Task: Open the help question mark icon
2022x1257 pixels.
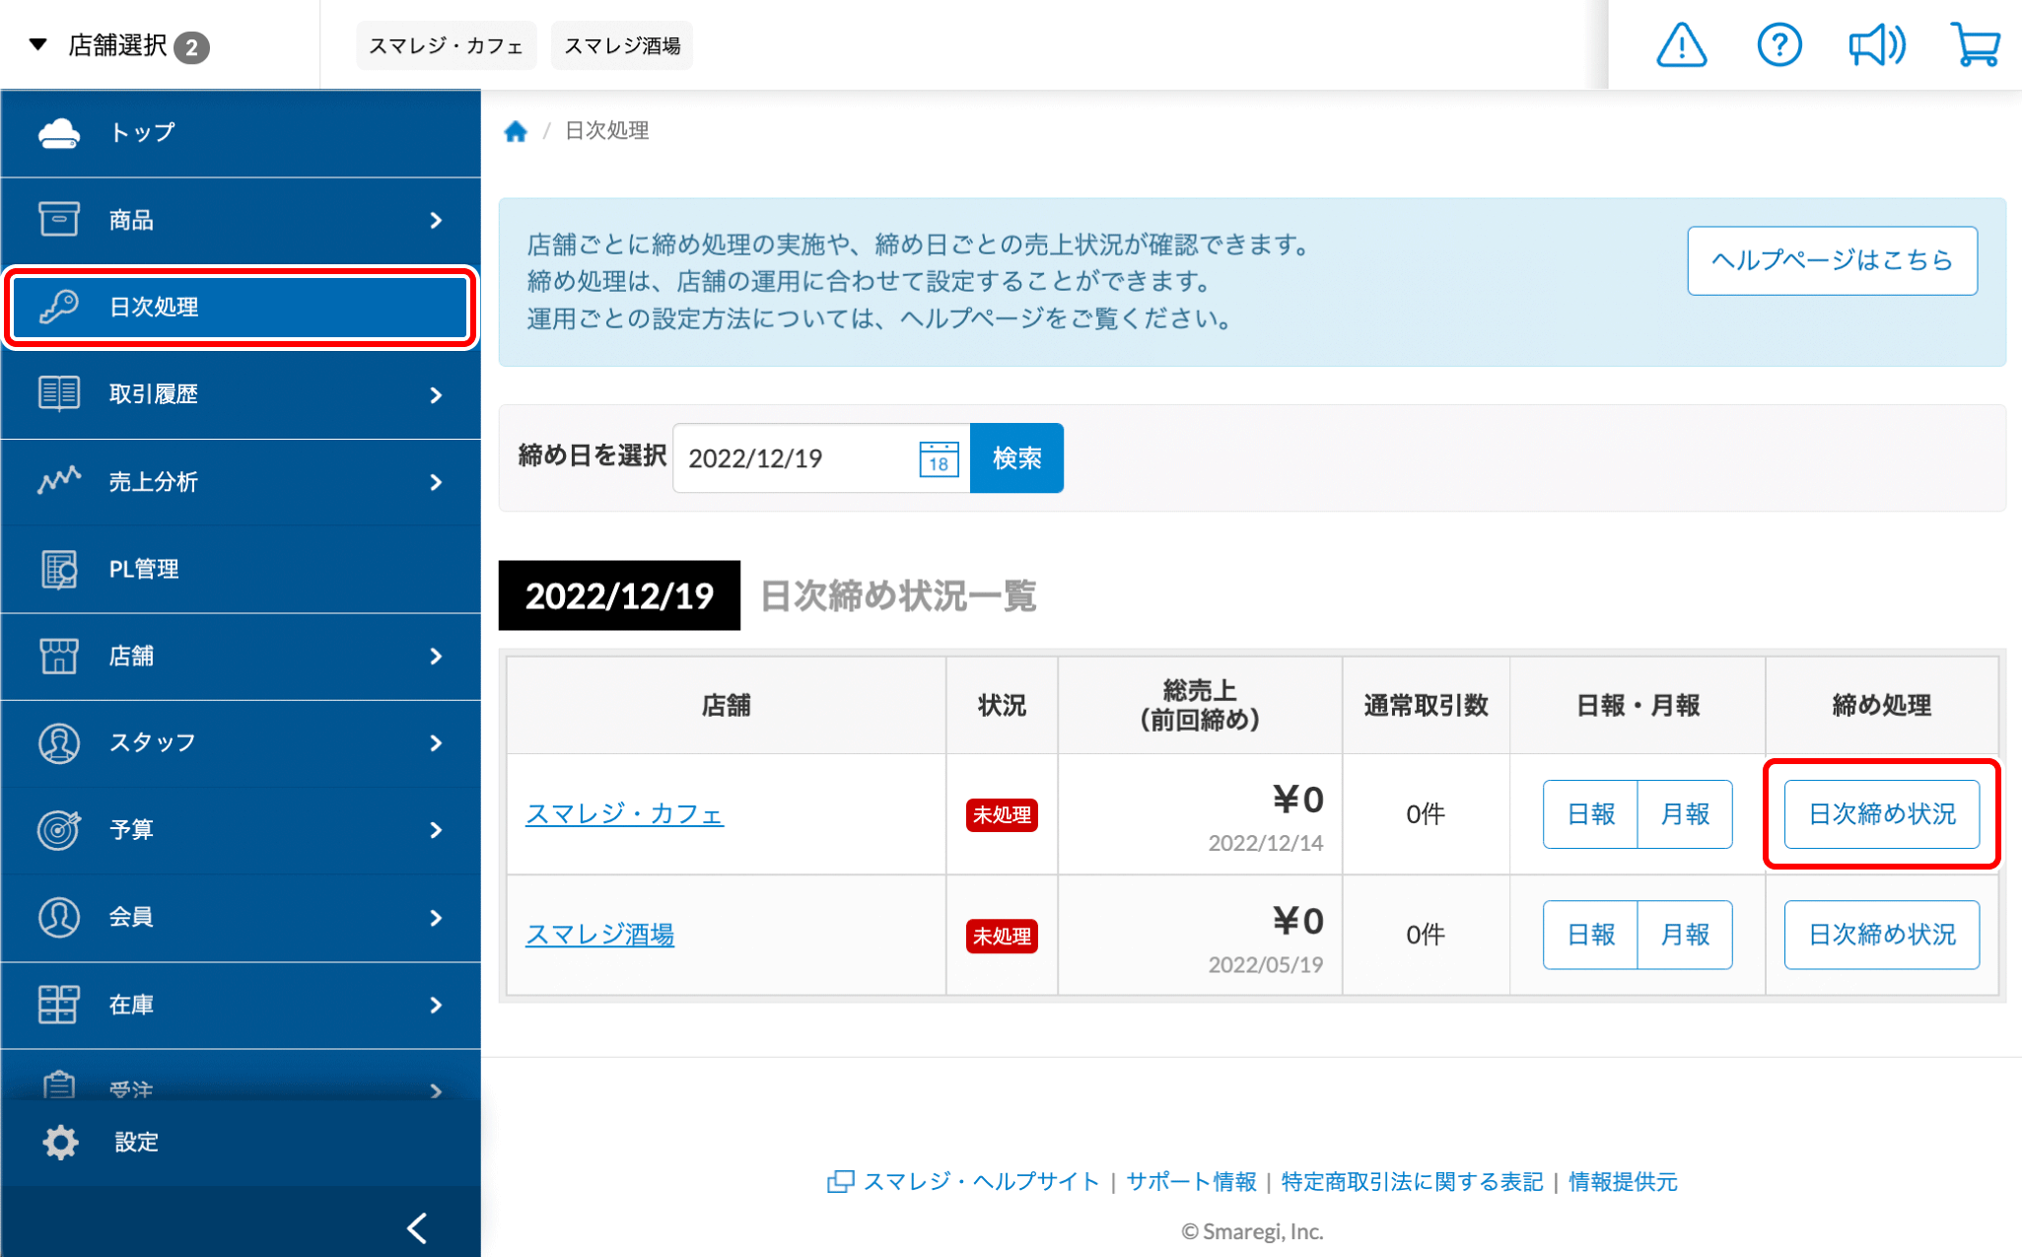Action: click(x=1779, y=45)
